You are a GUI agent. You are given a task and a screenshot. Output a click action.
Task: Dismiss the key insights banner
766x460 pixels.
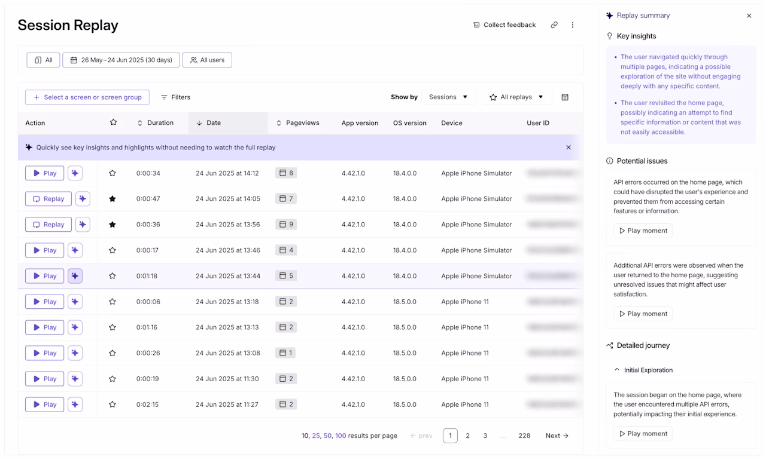pyautogui.click(x=569, y=148)
